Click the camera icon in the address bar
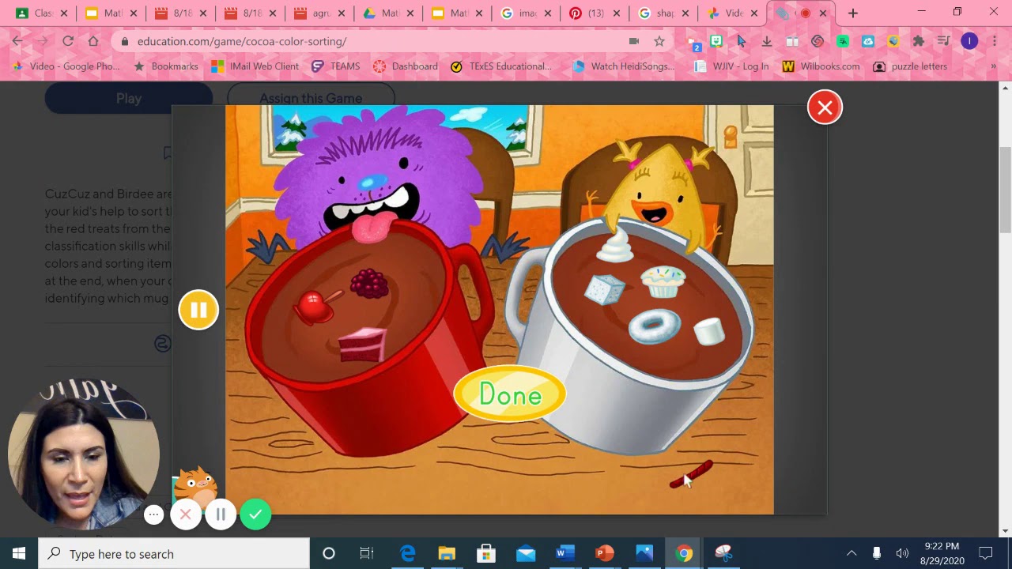 pyautogui.click(x=634, y=41)
